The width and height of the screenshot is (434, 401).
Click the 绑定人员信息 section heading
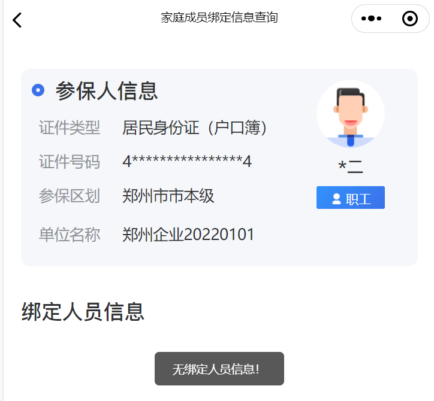pyautogui.click(x=83, y=311)
